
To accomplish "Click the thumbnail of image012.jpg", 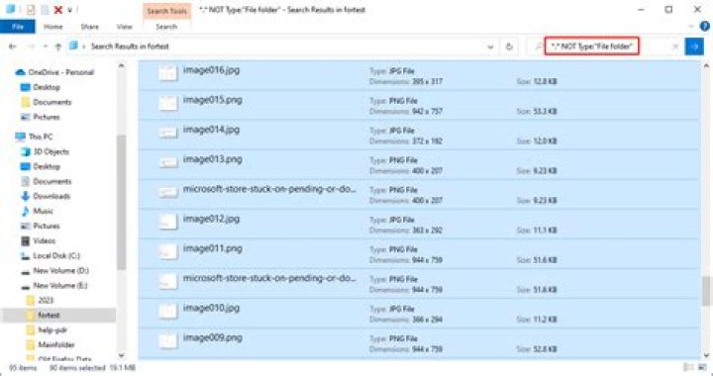I will 167,222.
